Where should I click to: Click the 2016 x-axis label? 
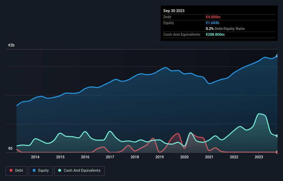[x=85, y=157]
